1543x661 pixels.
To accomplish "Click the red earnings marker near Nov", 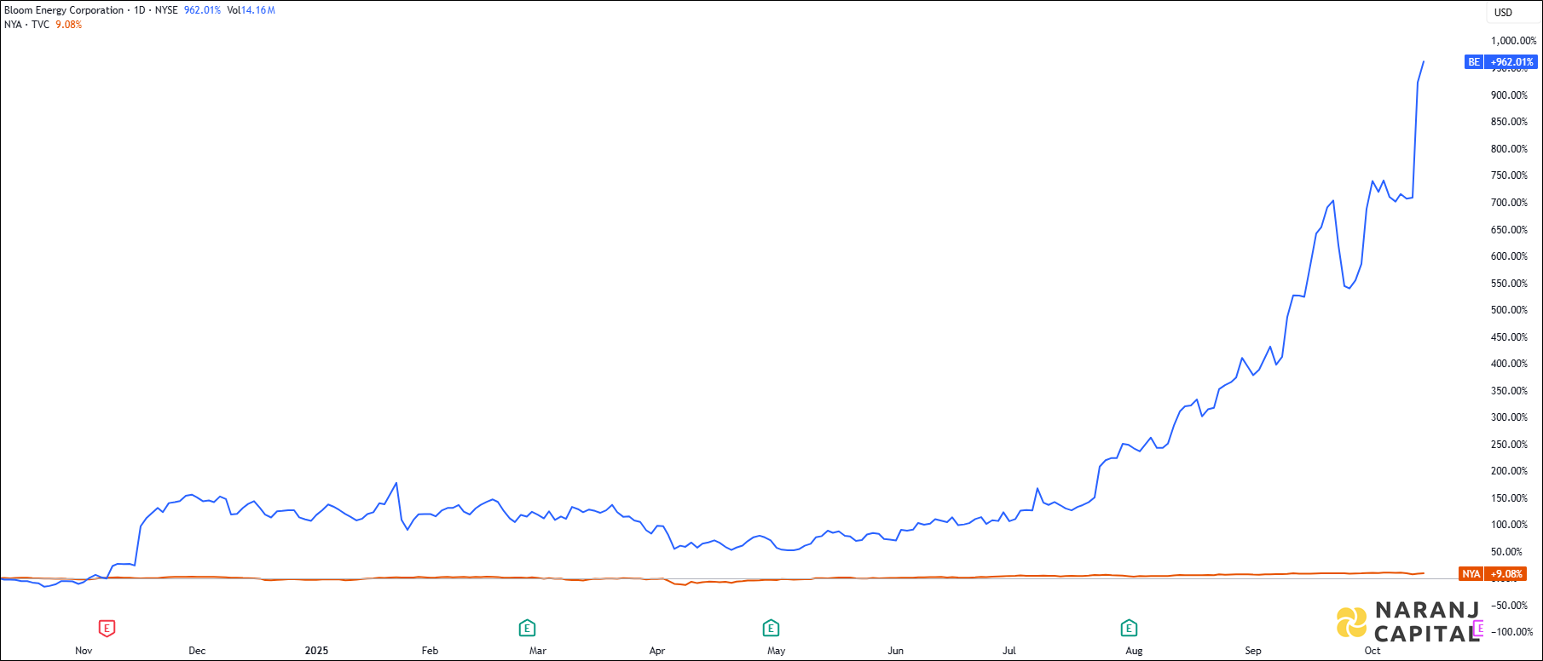I will pos(107,629).
